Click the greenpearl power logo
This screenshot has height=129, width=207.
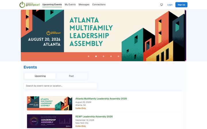pyautogui.click(x=30, y=5)
